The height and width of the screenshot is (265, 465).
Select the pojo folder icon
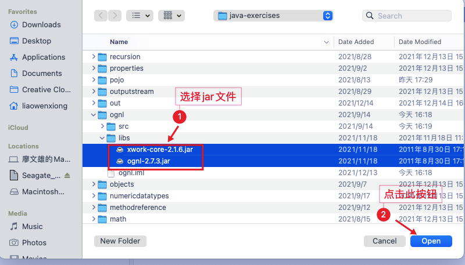pyautogui.click(x=102, y=80)
